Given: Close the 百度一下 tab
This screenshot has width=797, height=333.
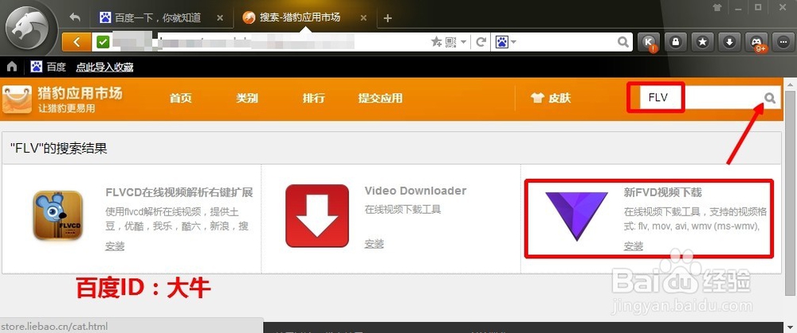Looking at the screenshot, I should tap(220, 17).
